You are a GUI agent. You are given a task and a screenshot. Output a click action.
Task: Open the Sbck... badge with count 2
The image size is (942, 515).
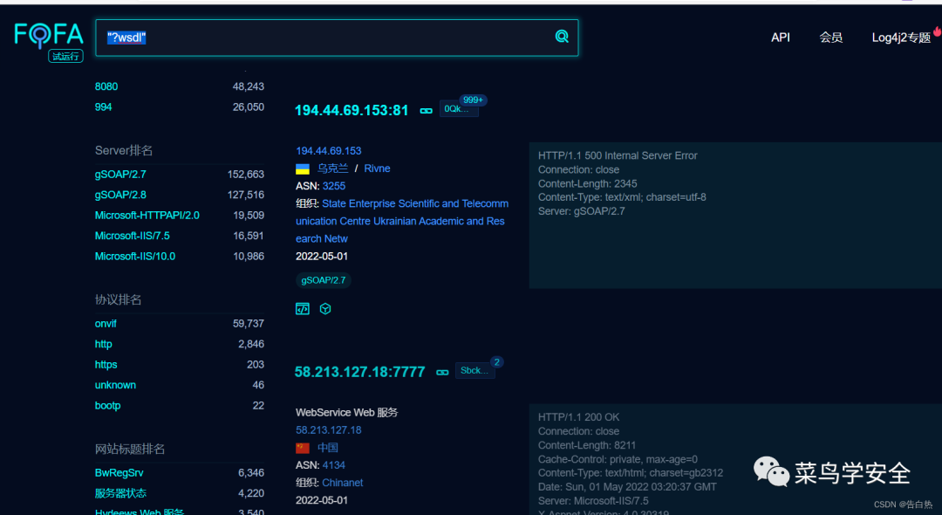pos(476,371)
